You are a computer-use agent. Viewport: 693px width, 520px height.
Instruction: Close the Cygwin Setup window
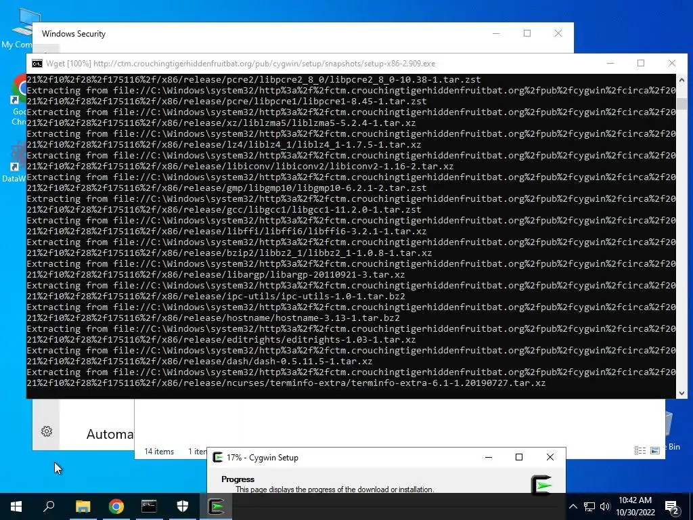[550, 457]
